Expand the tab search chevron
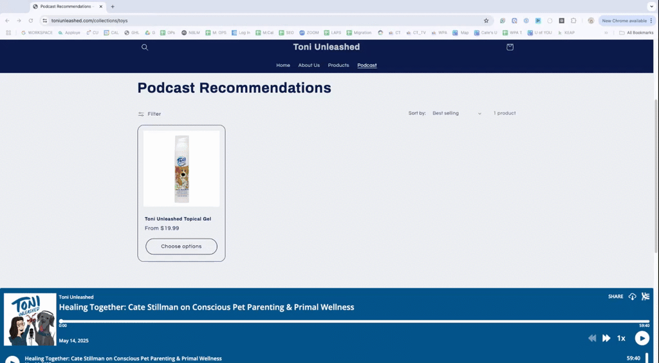 (651, 6)
